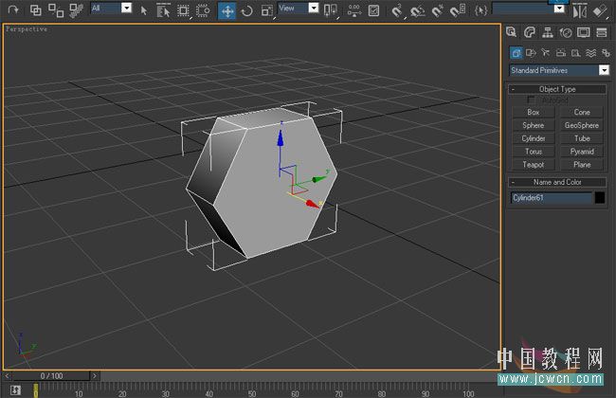Activate the Select and Link tool
616x398 pixels.
pos(36,9)
